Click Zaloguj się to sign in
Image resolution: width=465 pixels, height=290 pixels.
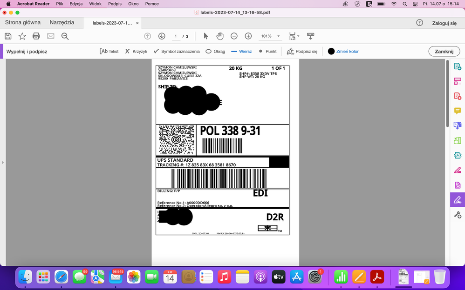(444, 23)
